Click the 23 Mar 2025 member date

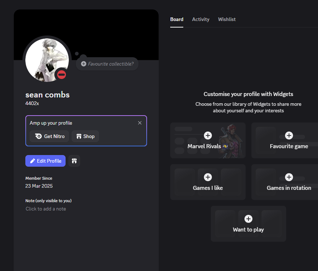click(39, 186)
